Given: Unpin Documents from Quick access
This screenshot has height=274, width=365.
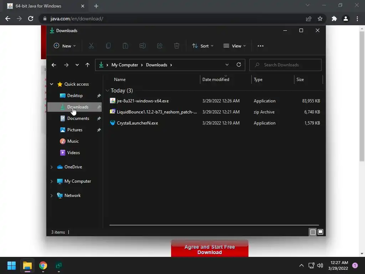Looking at the screenshot, I should tap(99, 118).
